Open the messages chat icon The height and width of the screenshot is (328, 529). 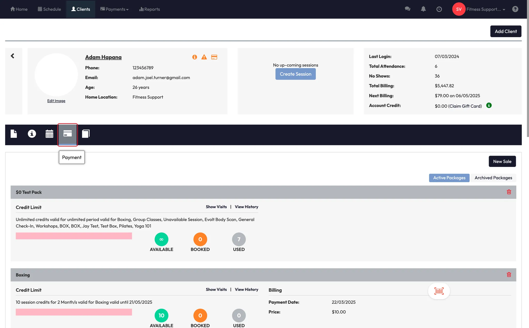click(407, 9)
